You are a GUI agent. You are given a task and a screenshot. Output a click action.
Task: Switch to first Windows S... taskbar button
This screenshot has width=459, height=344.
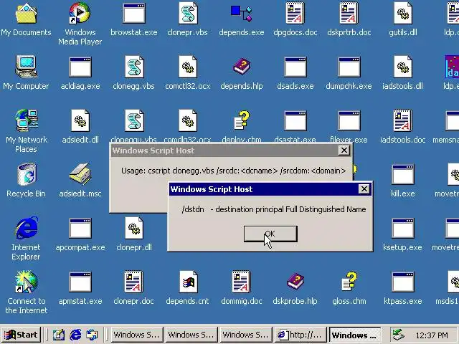(x=137, y=335)
